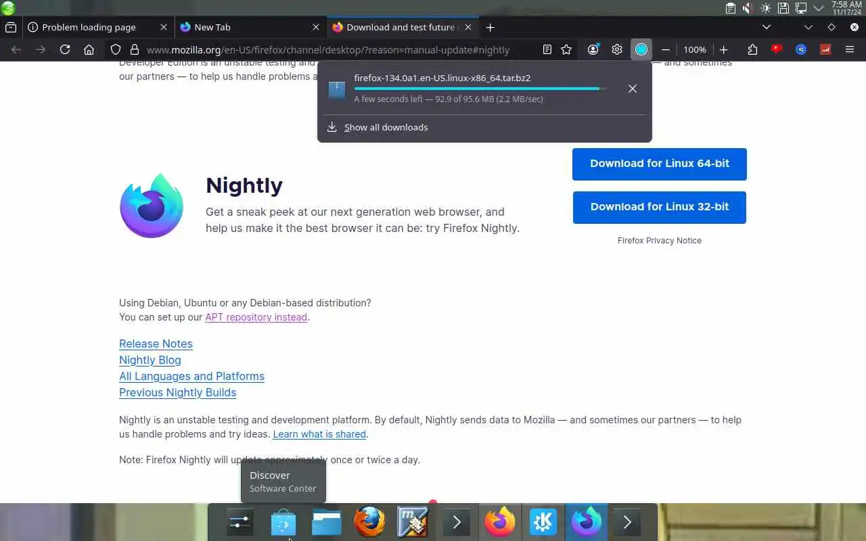Open the Home page button
The width and height of the screenshot is (866, 541).
pyautogui.click(x=89, y=49)
